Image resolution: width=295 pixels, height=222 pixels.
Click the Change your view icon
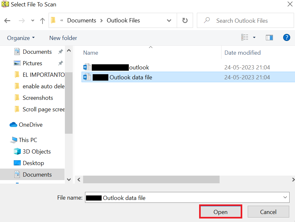coord(245,37)
